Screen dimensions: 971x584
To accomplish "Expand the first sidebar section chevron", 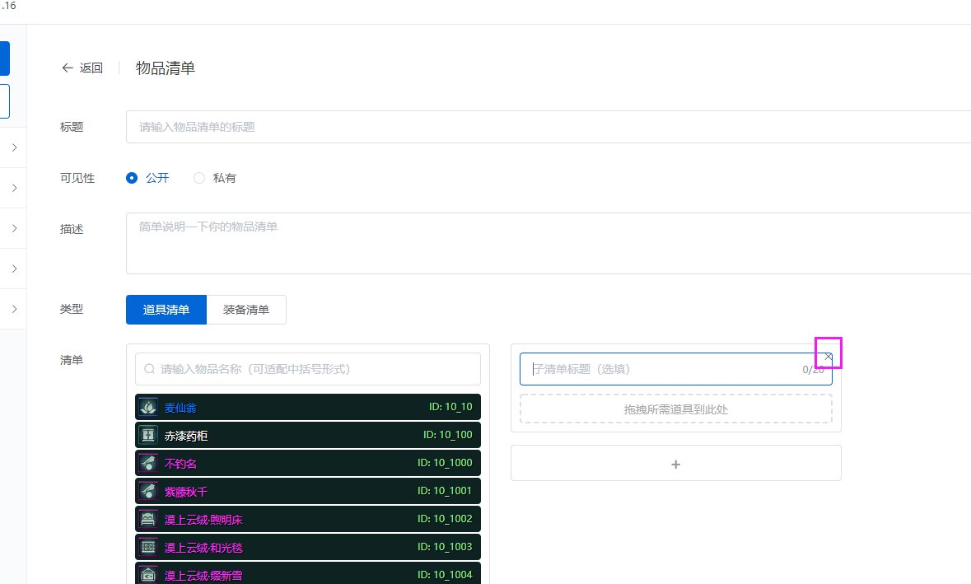I will pos(12,147).
